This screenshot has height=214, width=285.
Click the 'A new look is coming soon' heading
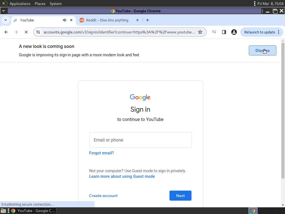click(x=46, y=47)
